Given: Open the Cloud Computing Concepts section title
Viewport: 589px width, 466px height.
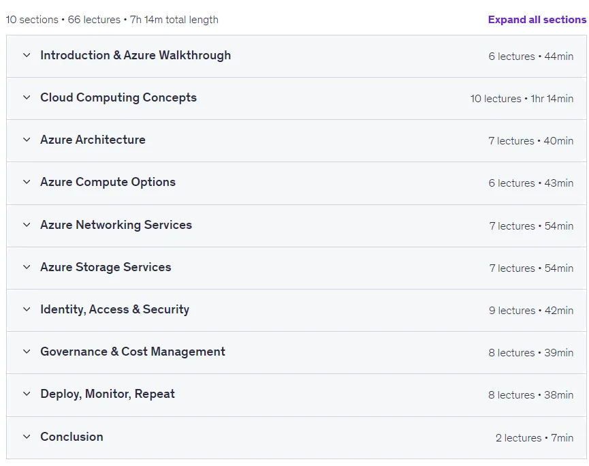Looking at the screenshot, I should [118, 97].
